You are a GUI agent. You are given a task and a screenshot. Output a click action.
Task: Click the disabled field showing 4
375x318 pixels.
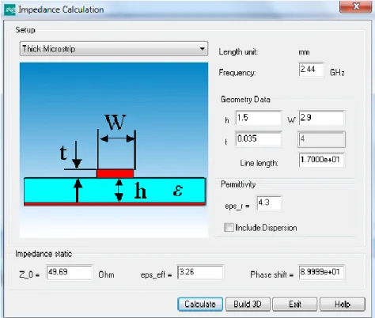coord(321,139)
